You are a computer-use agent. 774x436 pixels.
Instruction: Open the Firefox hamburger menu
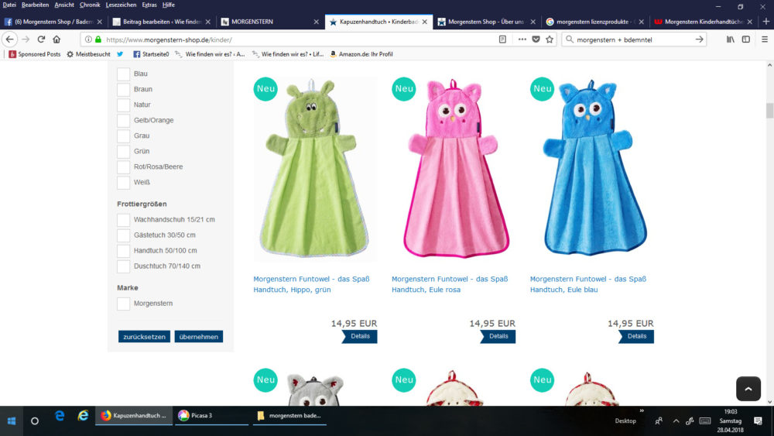(764, 39)
